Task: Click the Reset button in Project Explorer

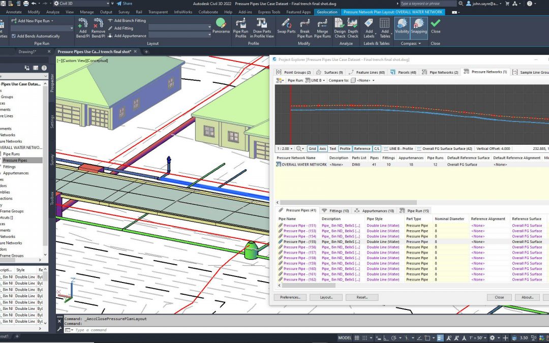Action: [362, 297]
